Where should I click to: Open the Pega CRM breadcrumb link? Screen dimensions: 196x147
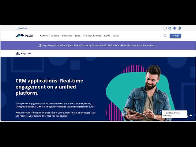(x=26, y=53)
